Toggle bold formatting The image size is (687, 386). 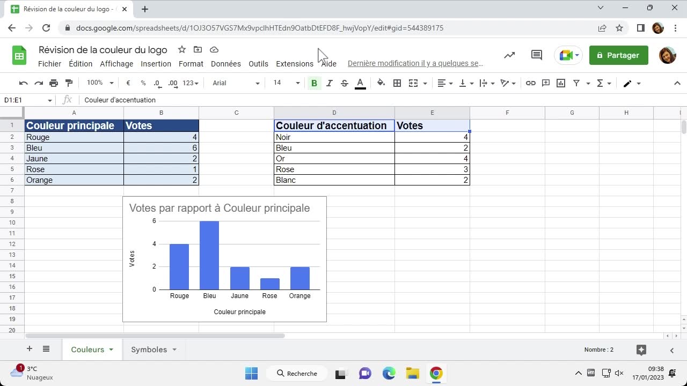click(314, 83)
